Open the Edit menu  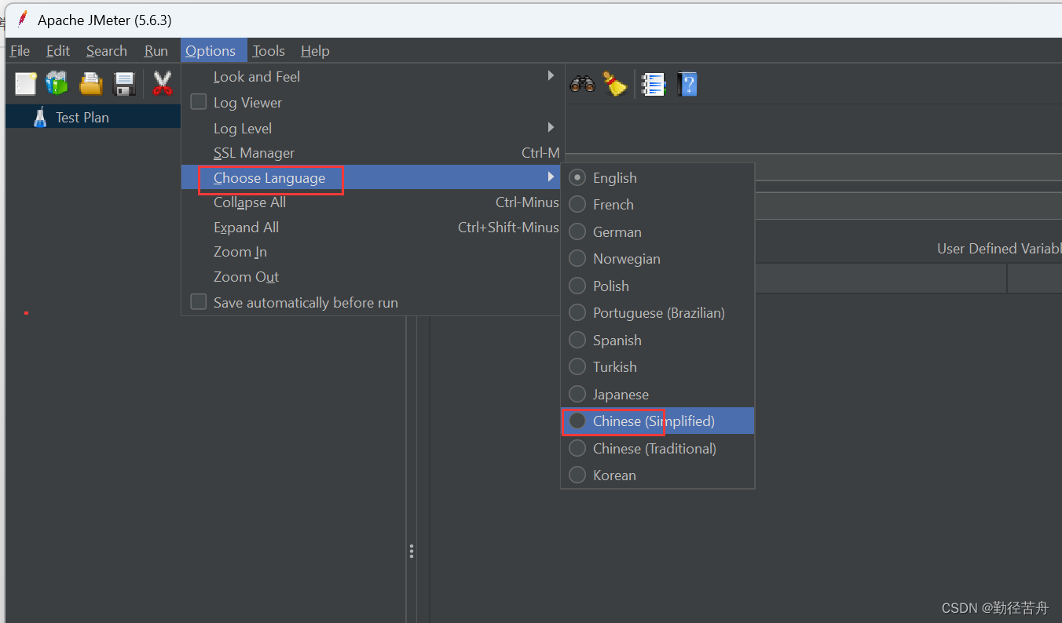[58, 50]
